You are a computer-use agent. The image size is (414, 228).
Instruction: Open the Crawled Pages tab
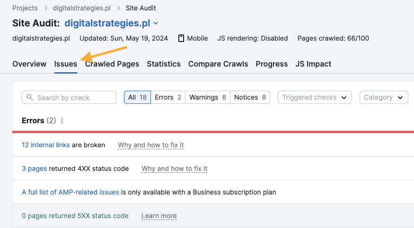112,64
